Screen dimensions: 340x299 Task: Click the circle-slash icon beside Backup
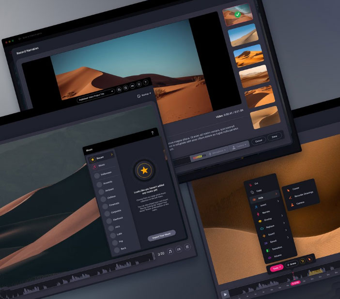[x=139, y=96]
